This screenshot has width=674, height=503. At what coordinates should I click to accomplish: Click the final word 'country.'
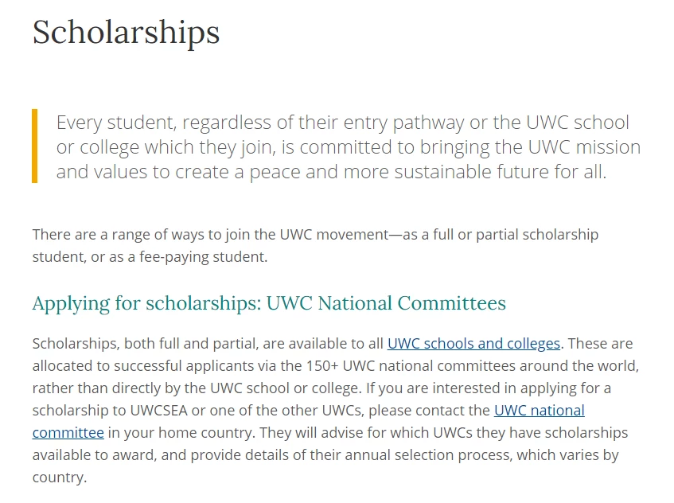click(60, 478)
